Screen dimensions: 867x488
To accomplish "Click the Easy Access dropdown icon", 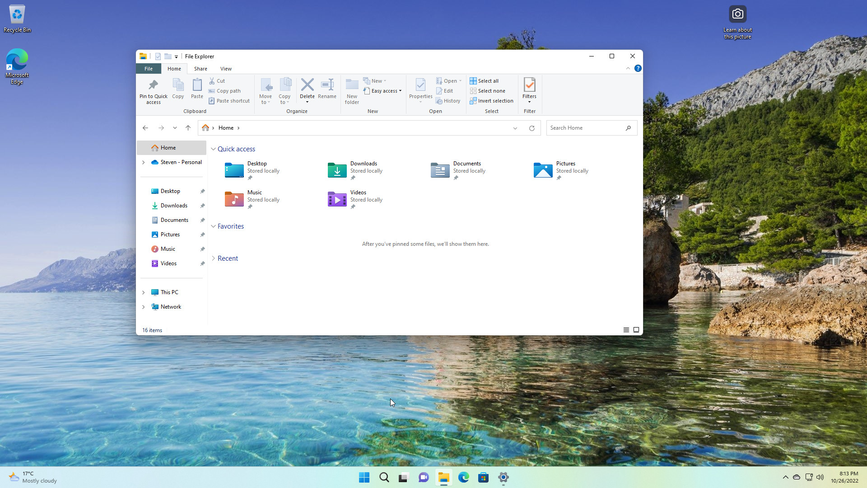I will coord(400,90).
